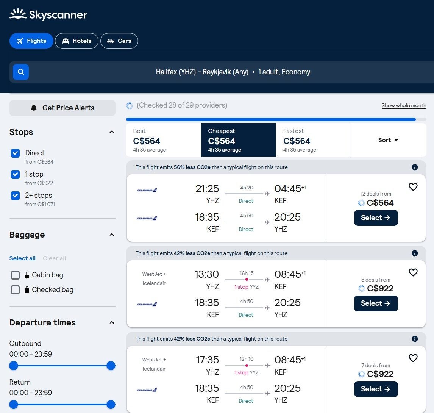Uncheck the Direct stops filter
This screenshot has width=434, height=413.
click(x=16, y=153)
